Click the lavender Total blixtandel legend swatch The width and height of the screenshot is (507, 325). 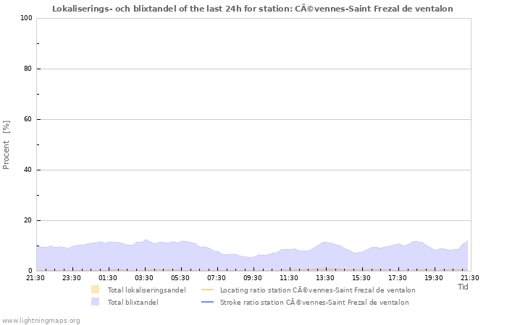(x=95, y=302)
